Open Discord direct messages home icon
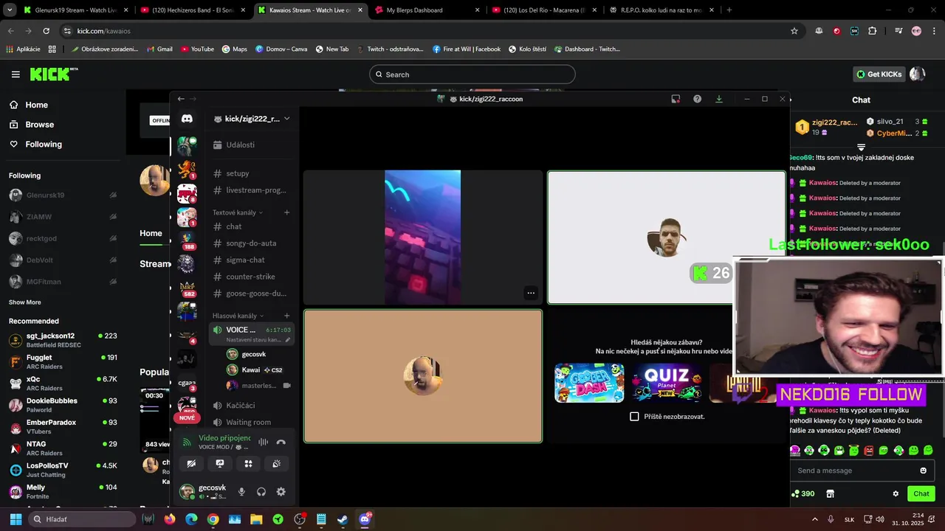Viewport: 945px width, 531px height. click(x=187, y=119)
